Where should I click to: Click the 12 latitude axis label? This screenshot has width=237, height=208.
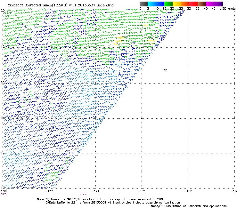point(3,153)
